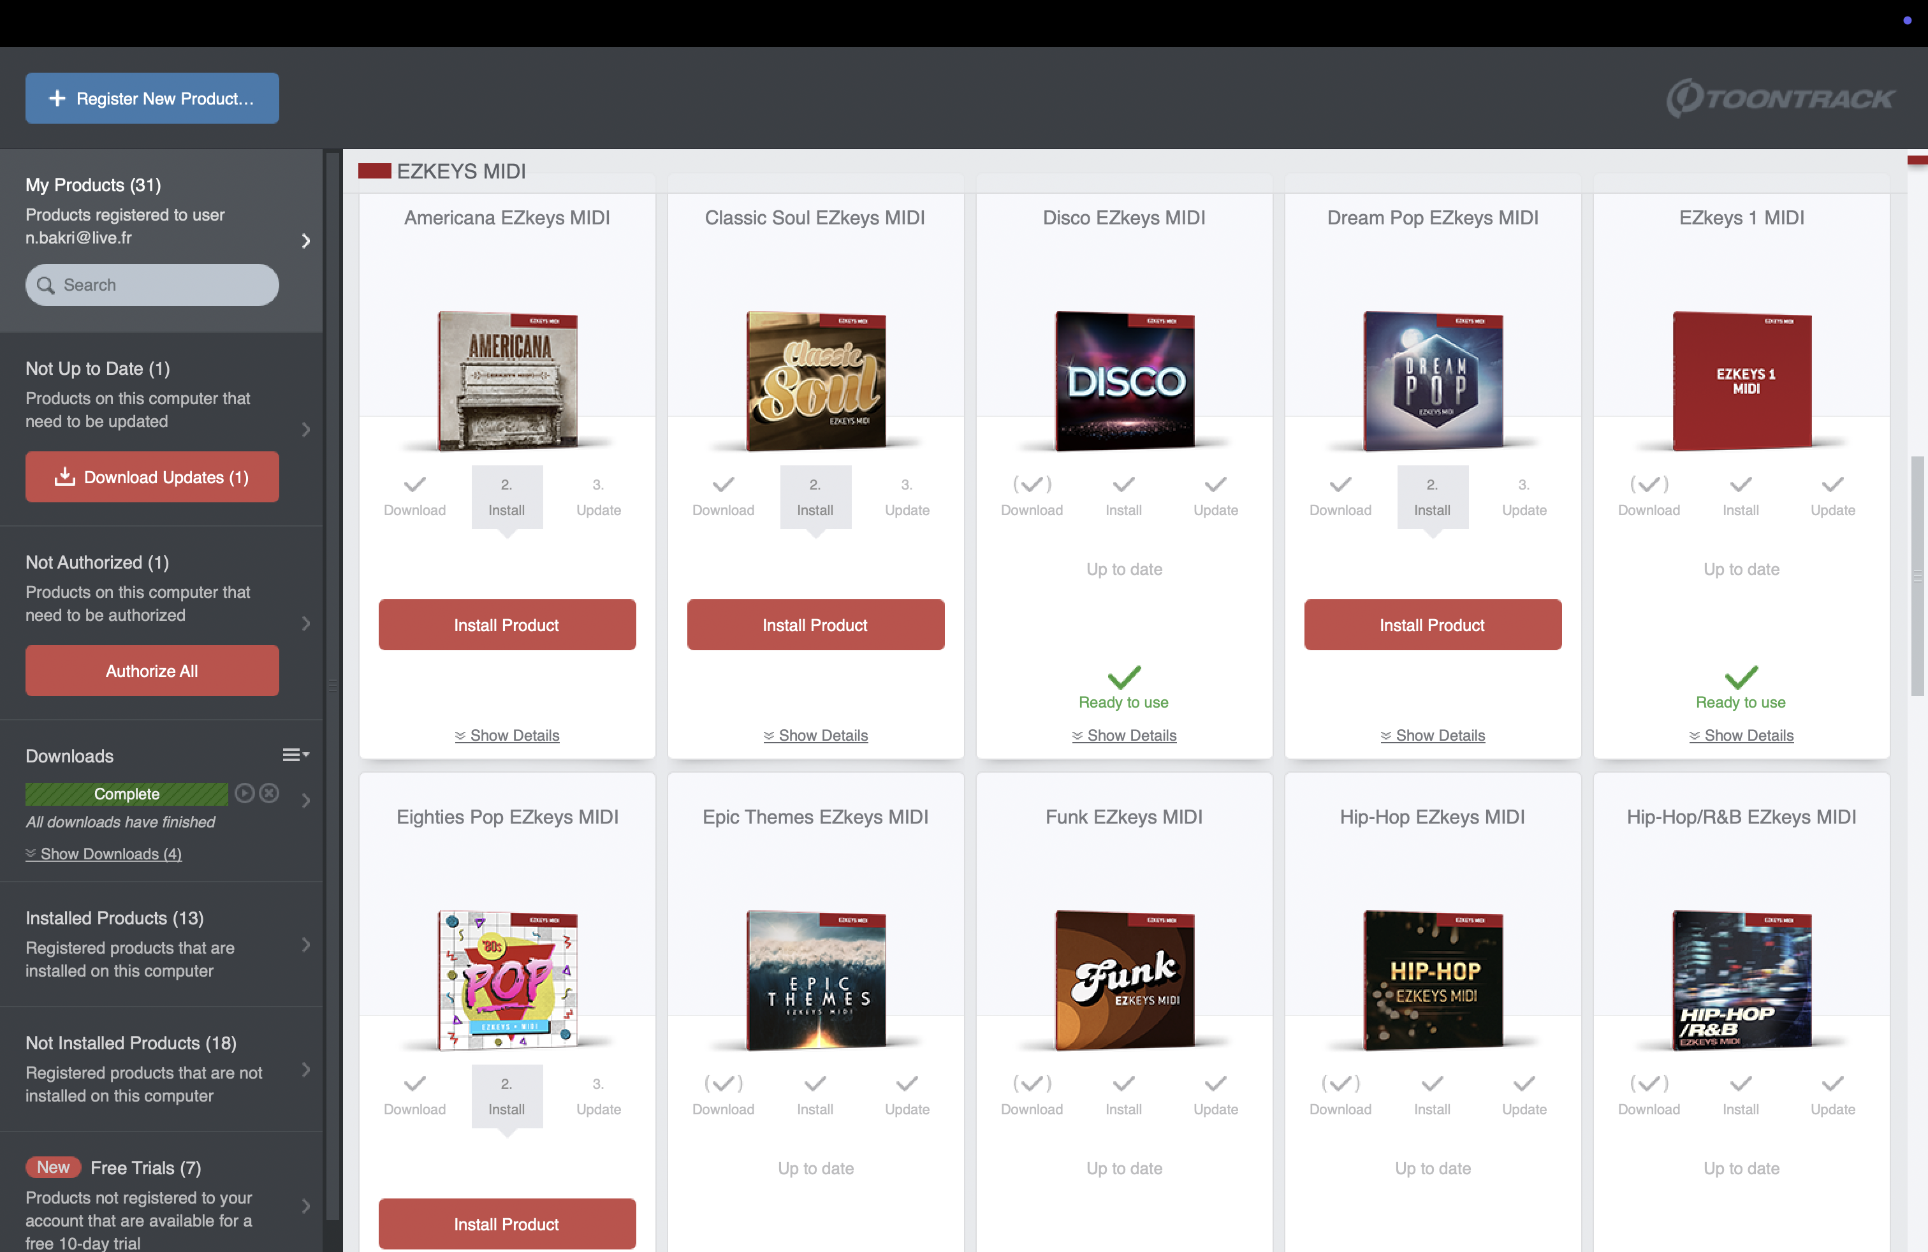Click the cancel downloads X icon
This screenshot has width=1928, height=1252.
point(269,793)
